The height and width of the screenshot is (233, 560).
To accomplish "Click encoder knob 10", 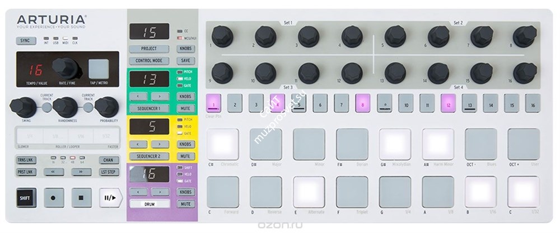I will tap(265, 73).
